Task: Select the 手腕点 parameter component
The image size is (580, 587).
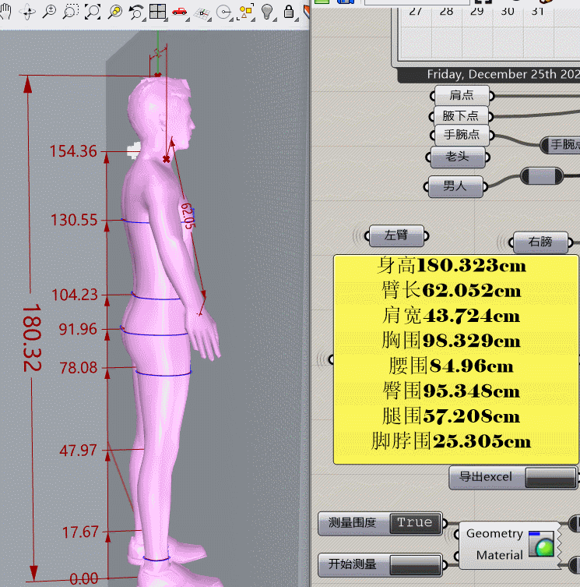Action: 462,135
